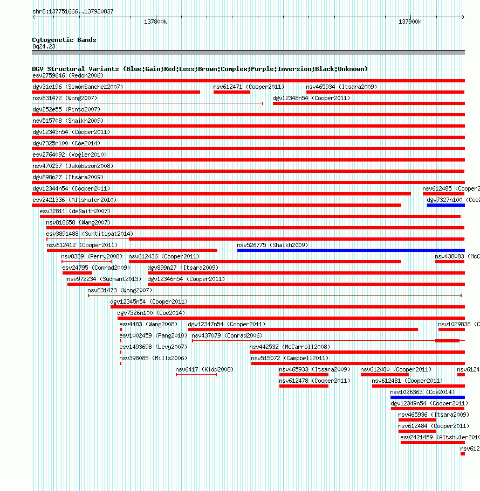Select esv1493698 (Levy2007) label
Screen dimensions: 480x491
point(153,346)
